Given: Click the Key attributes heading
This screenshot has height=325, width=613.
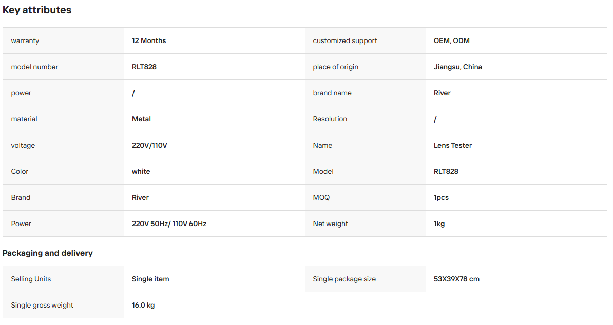Looking at the screenshot, I should (x=37, y=10).
